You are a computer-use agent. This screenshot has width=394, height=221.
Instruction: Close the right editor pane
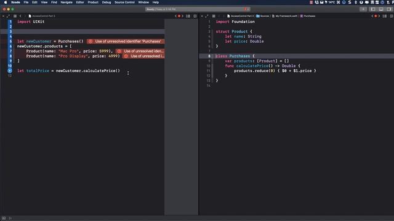(202, 16)
